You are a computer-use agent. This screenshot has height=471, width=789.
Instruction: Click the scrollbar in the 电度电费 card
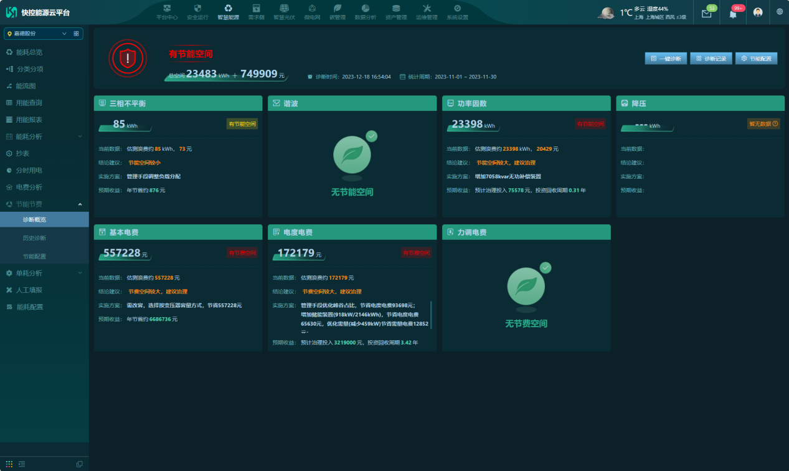[x=431, y=315]
